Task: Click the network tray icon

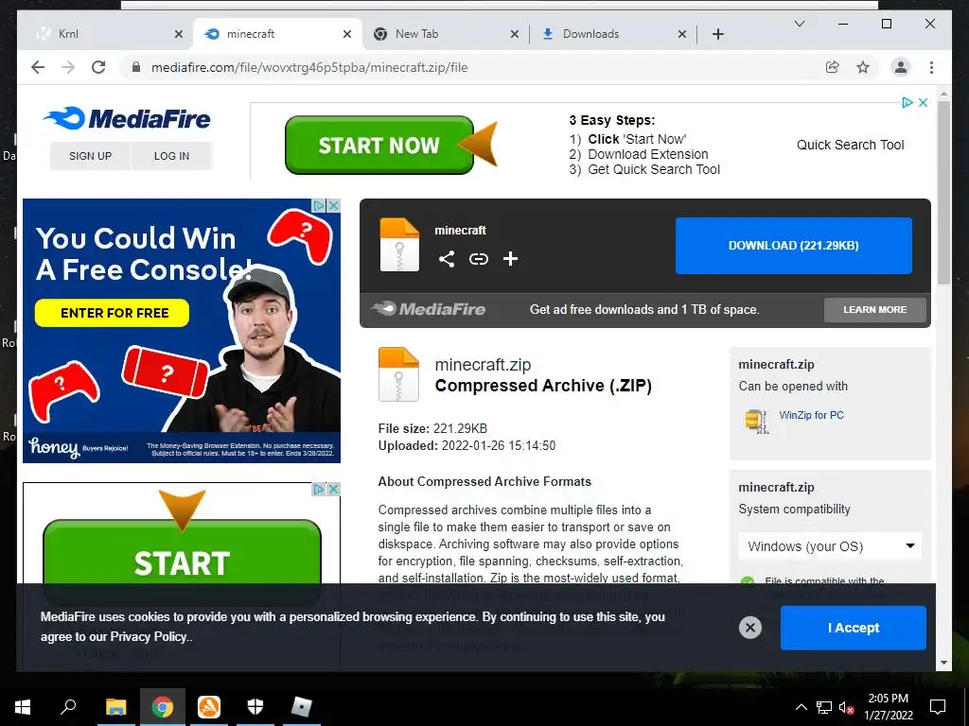Action: click(x=824, y=707)
